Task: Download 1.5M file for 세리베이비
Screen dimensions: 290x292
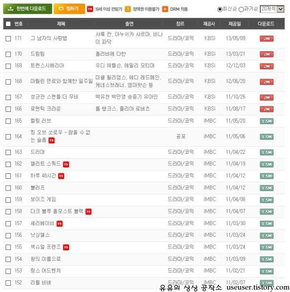Action: pyautogui.click(x=267, y=224)
